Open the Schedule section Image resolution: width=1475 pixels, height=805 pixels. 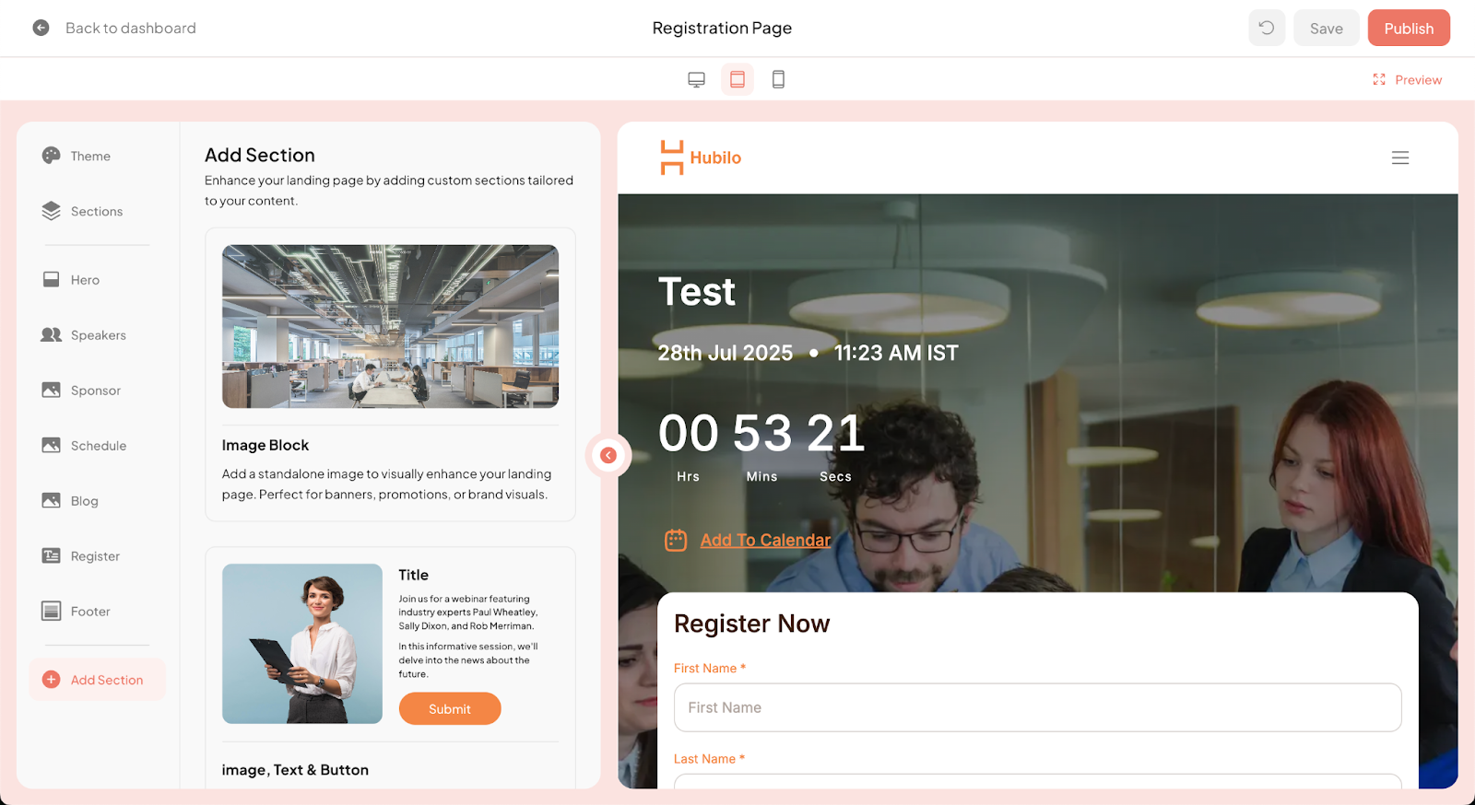point(98,445)
